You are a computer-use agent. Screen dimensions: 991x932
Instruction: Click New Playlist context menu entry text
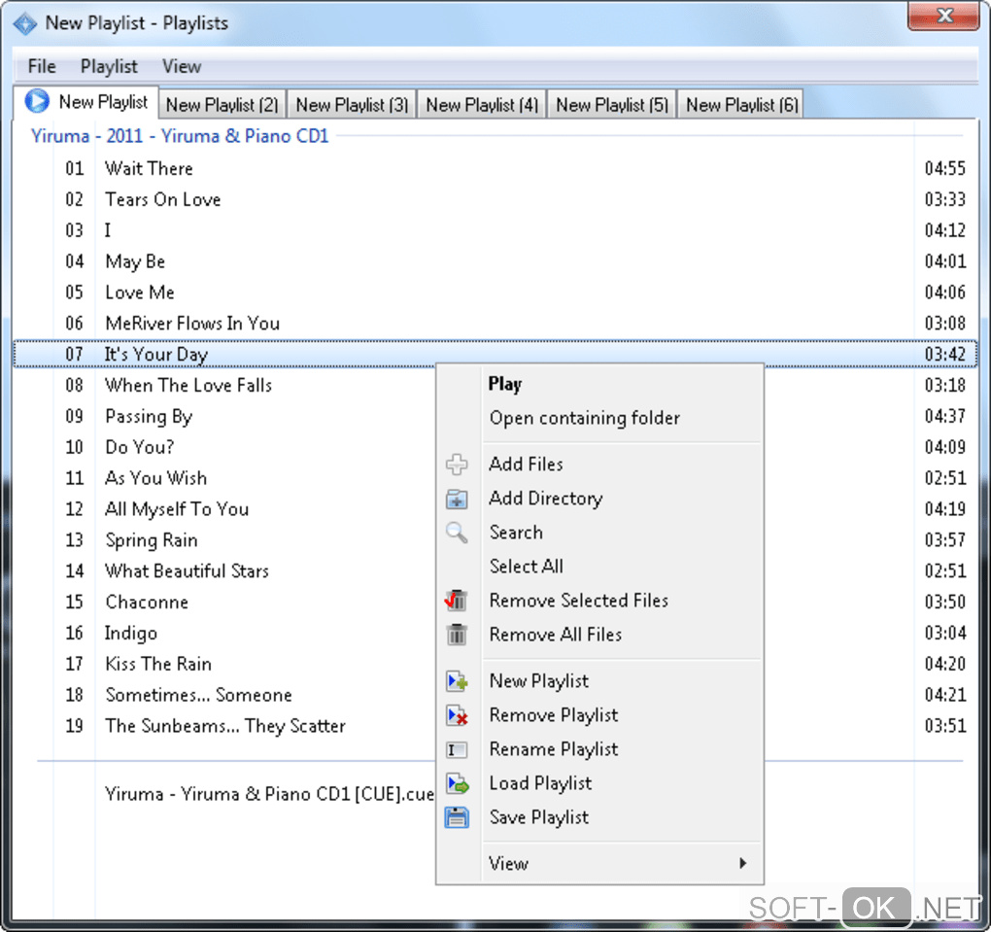click(x=538, y=681)
